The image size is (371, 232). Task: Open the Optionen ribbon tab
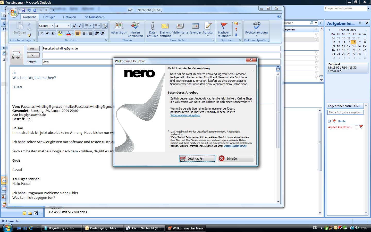(x=70, y=17)
